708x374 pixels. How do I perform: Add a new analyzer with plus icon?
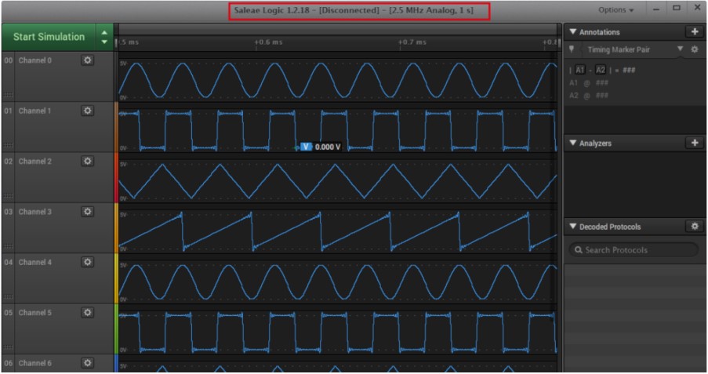point(694,143)
